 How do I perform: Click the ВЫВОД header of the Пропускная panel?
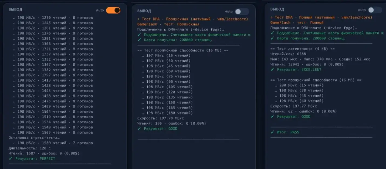tap(144, 11)
